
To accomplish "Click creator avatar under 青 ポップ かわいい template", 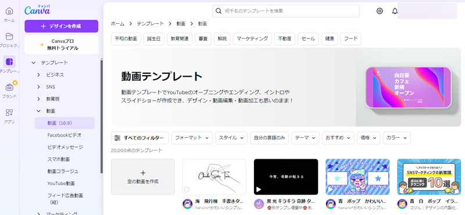I will [x=331, y=204].
